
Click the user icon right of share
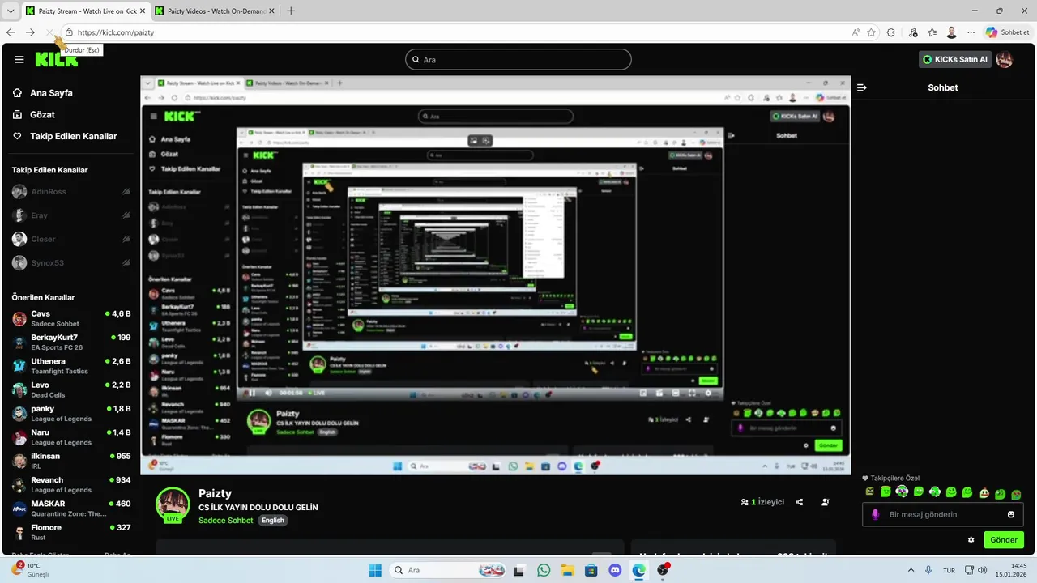click(x=826, y=502)
